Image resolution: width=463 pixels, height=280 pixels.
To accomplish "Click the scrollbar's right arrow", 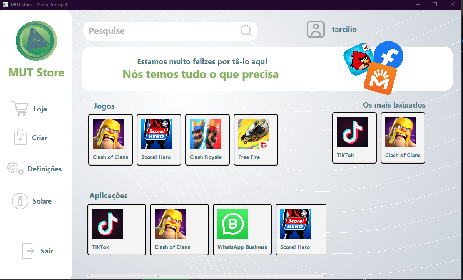I will point(324,276).
